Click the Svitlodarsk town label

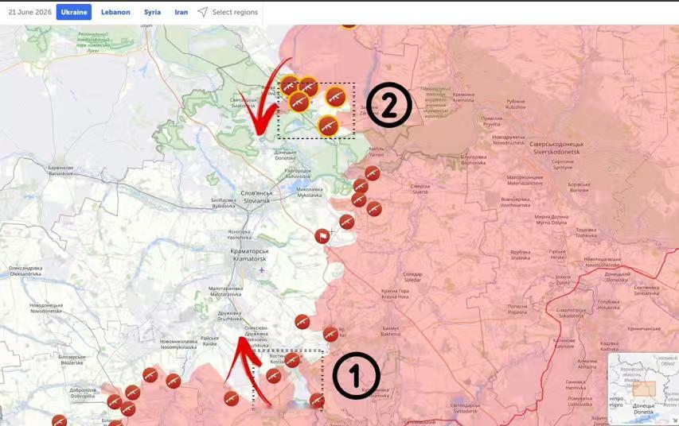465,409
